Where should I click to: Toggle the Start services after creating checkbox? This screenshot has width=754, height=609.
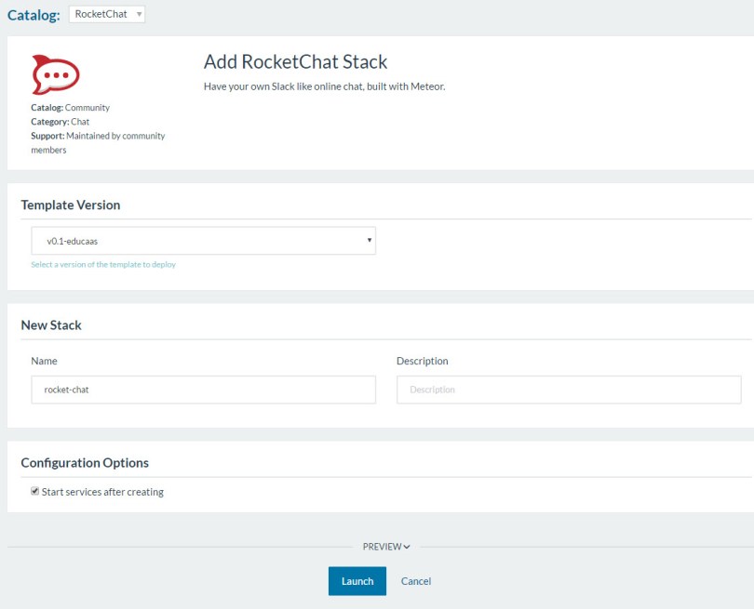pyautogui.click(x=35, y=491)
